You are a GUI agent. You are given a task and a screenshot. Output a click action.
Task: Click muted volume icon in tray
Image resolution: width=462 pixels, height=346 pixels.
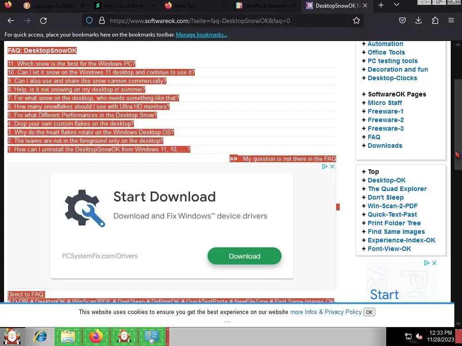click(x=419, y=336)
